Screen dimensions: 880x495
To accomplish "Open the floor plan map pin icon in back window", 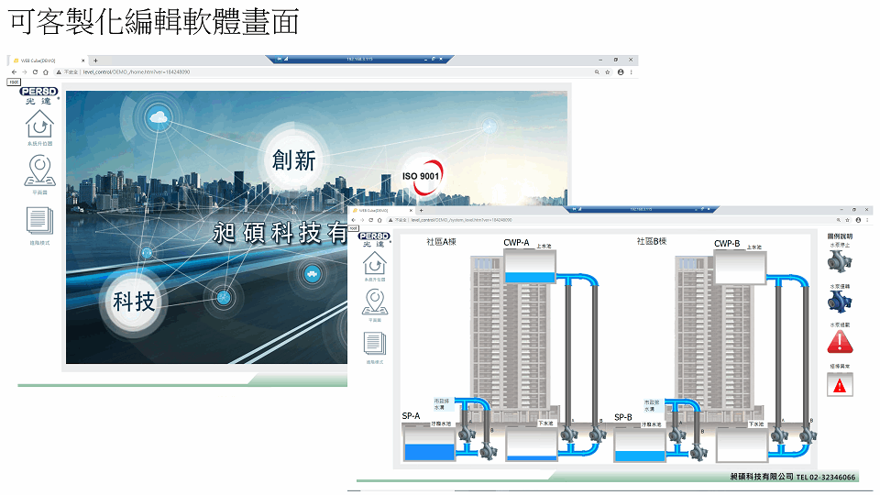I will coord(38,171).
